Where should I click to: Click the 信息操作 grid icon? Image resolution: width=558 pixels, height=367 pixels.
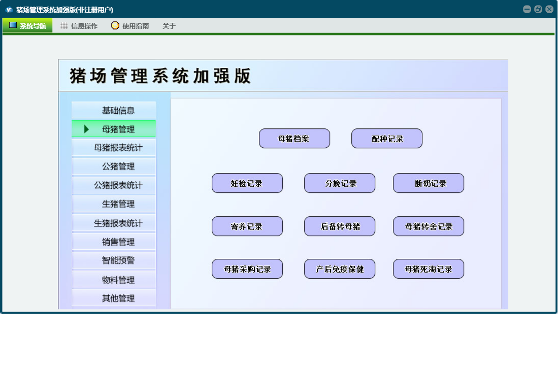click(x=64, y=25)
